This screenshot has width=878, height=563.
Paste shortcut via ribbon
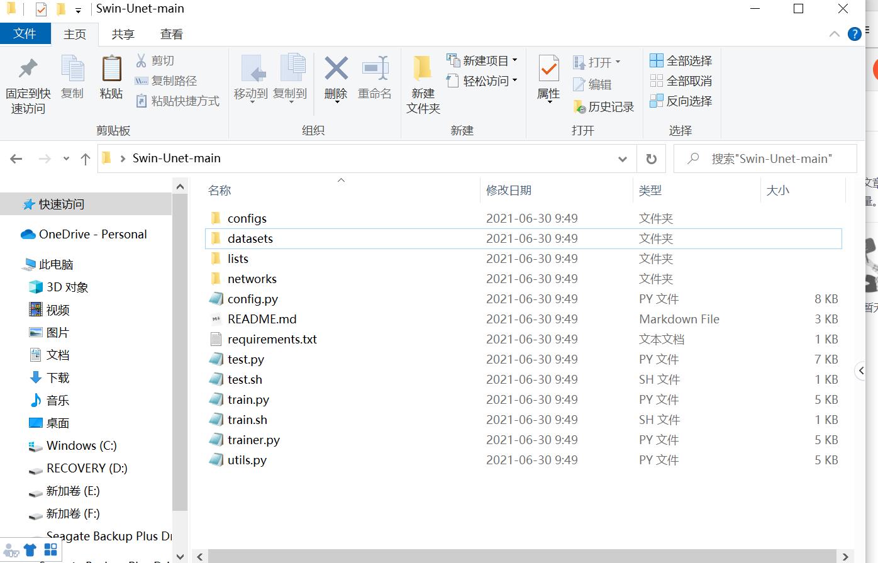coord(178,101)
